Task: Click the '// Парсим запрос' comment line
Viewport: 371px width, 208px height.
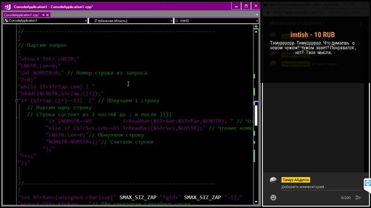Action: click(x=43, y=45)
